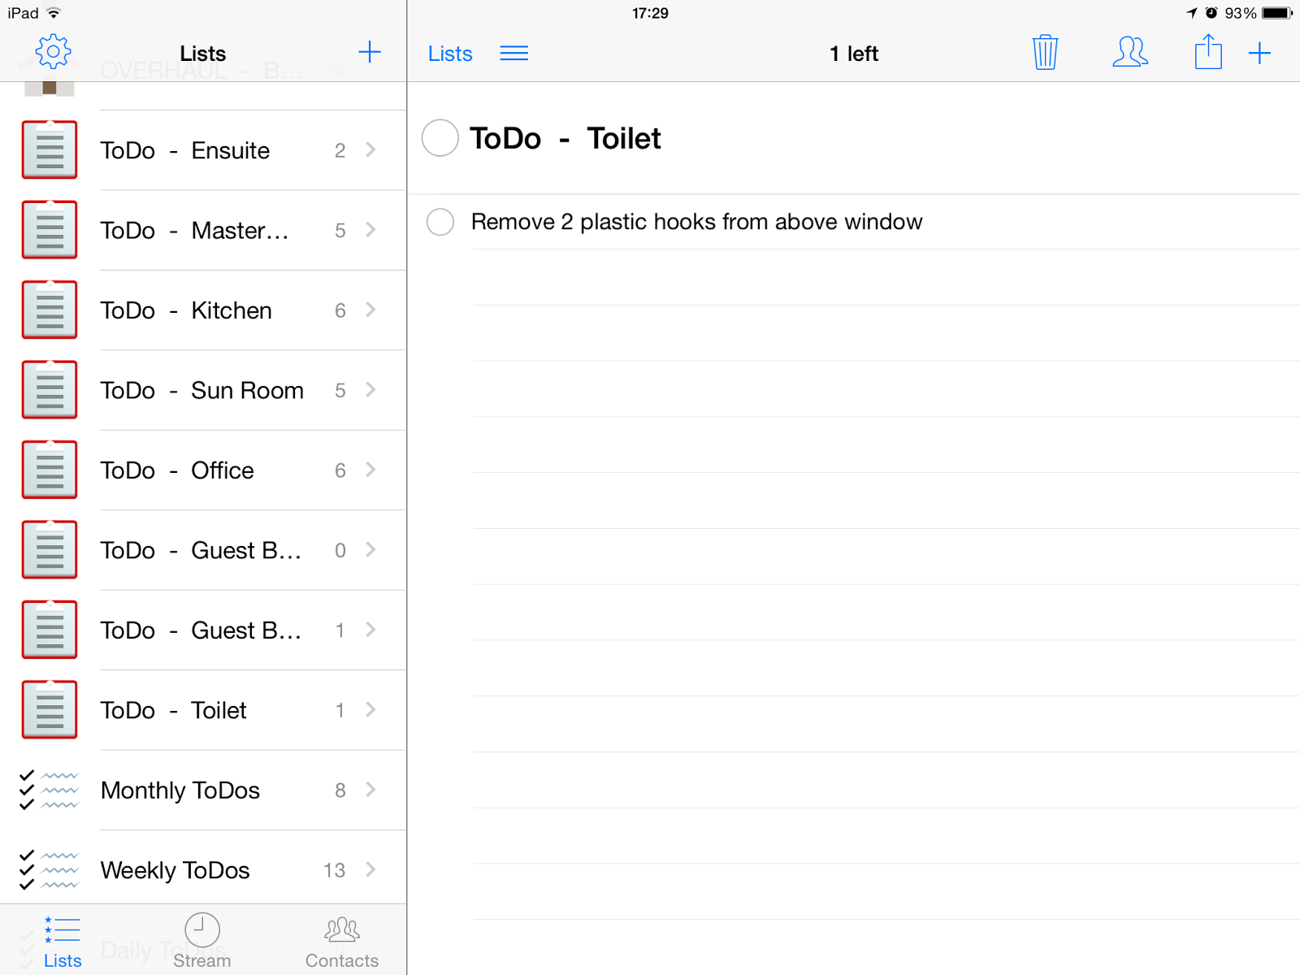
Task: Tap the item count 13 on Weekly ToDos
Action: coord(335,870)
